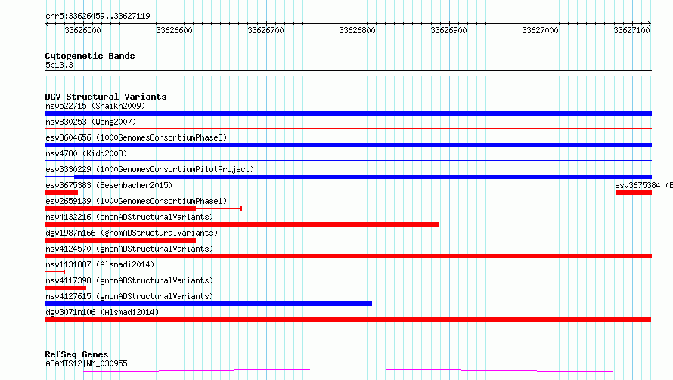This screenshot has width=673, height=380.
Task: Click ruler position 33626800
Action: click(x=357, y=30)
